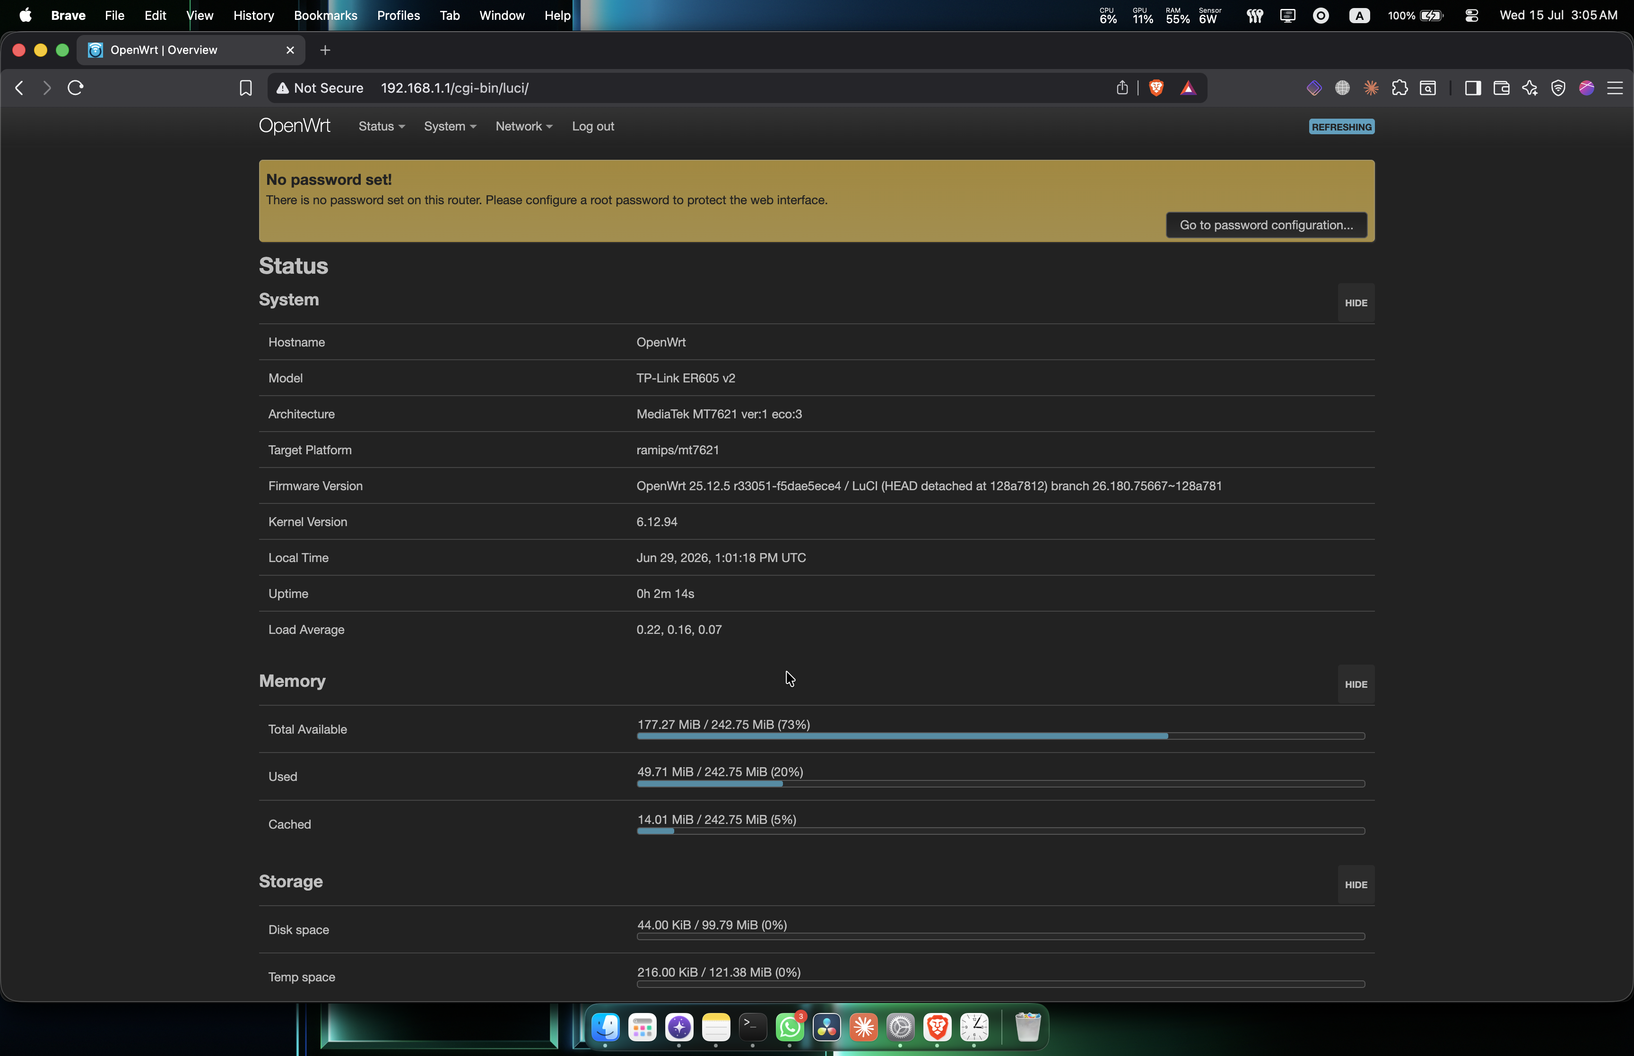
Task: Open the share icon in the address bar
Action: click(x=1122, y=88)
